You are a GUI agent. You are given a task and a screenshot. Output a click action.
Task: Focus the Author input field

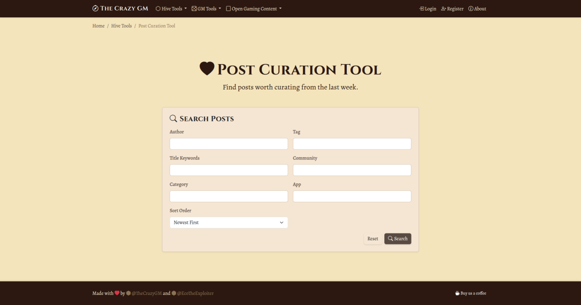click(x=229, y=144)
